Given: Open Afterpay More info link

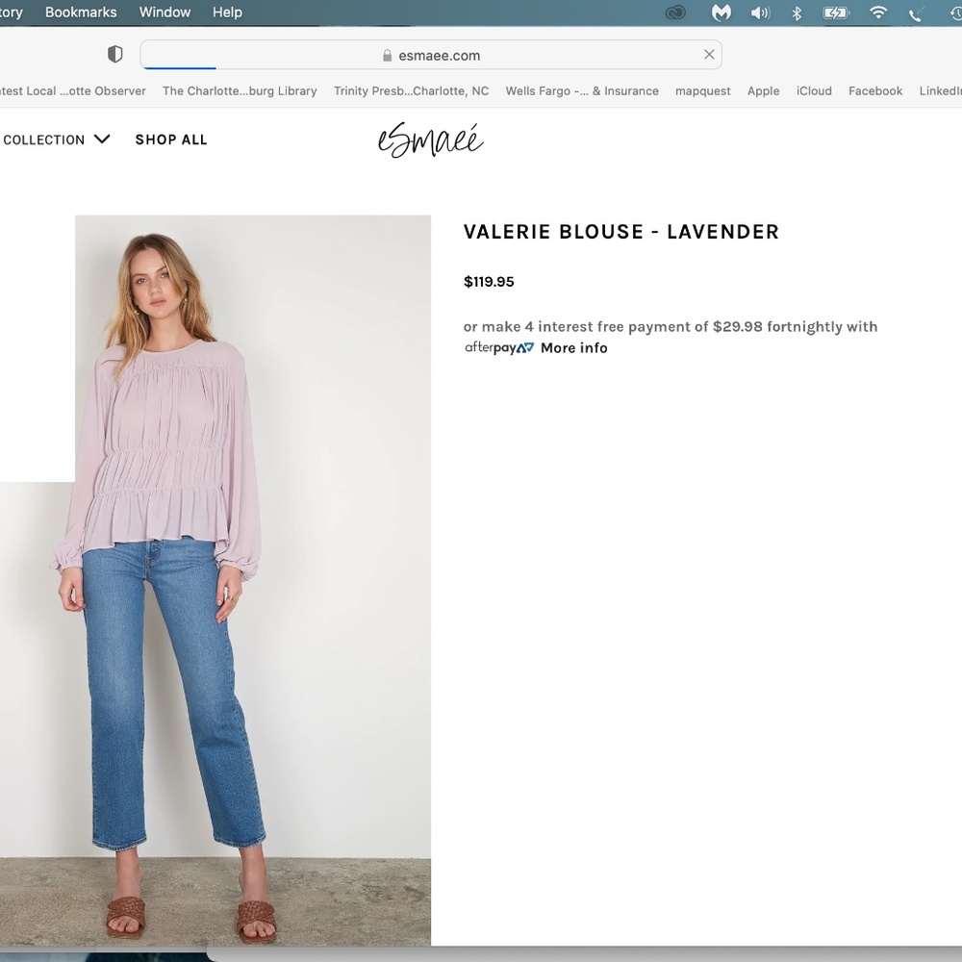Looking at the screenshot, I should click(573, 348).
